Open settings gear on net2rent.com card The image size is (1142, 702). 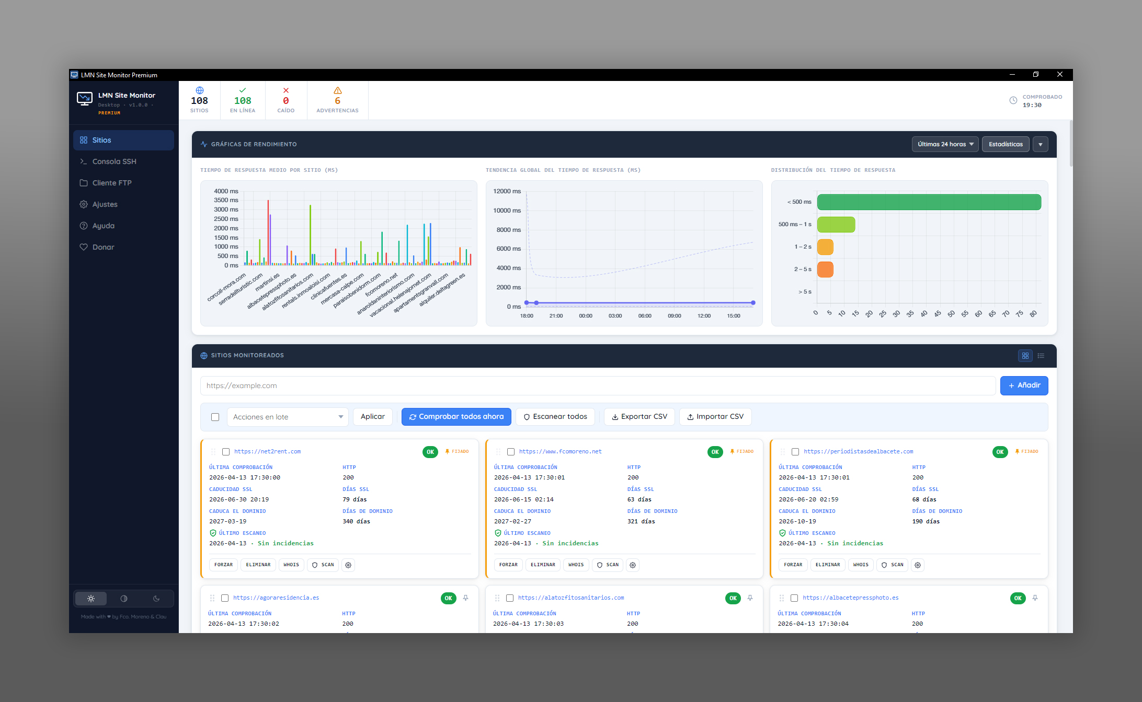348,565
